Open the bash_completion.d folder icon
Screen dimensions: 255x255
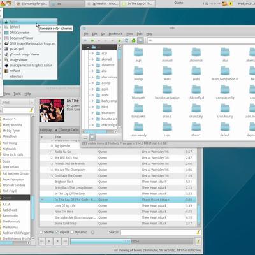coord(225,71)
